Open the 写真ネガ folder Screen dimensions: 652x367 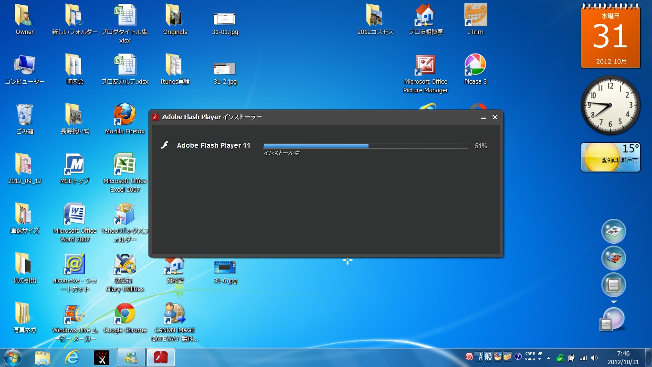(x=25, y=318)
